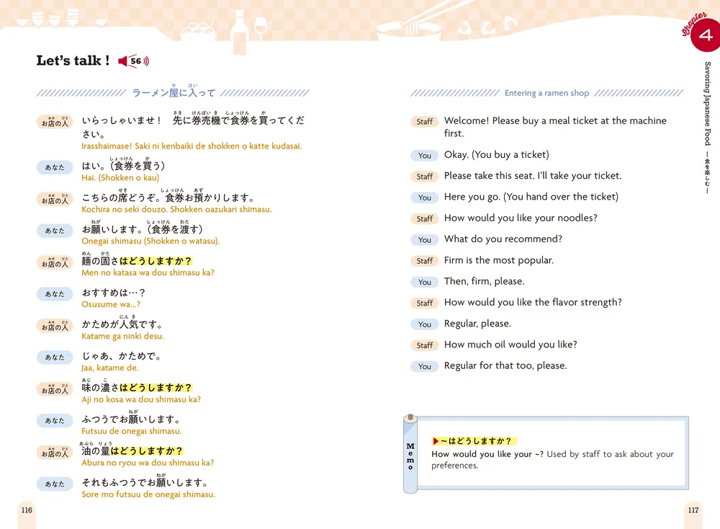Image resolution: width=720 pixels, height=529 pixels.
Task: Click Staff badge beside "Firm is the most popular"
Action: click(x=424, y=261)
